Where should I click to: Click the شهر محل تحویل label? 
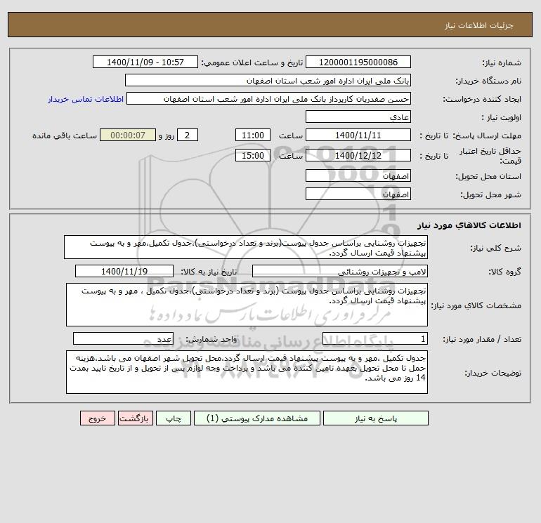(491, 194)
